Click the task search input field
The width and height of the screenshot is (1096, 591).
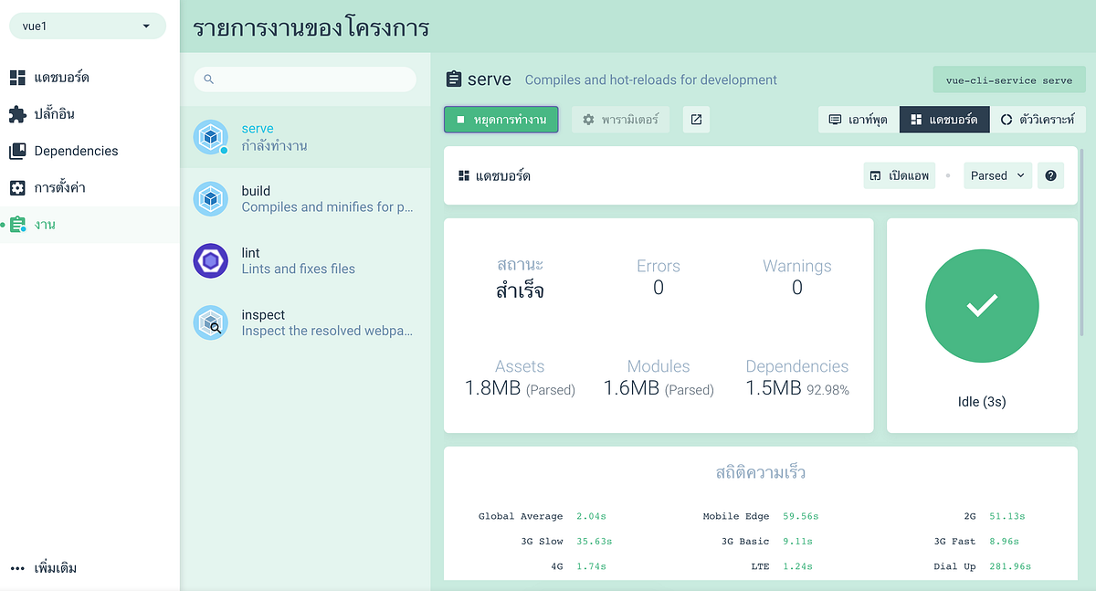(304, 79)
